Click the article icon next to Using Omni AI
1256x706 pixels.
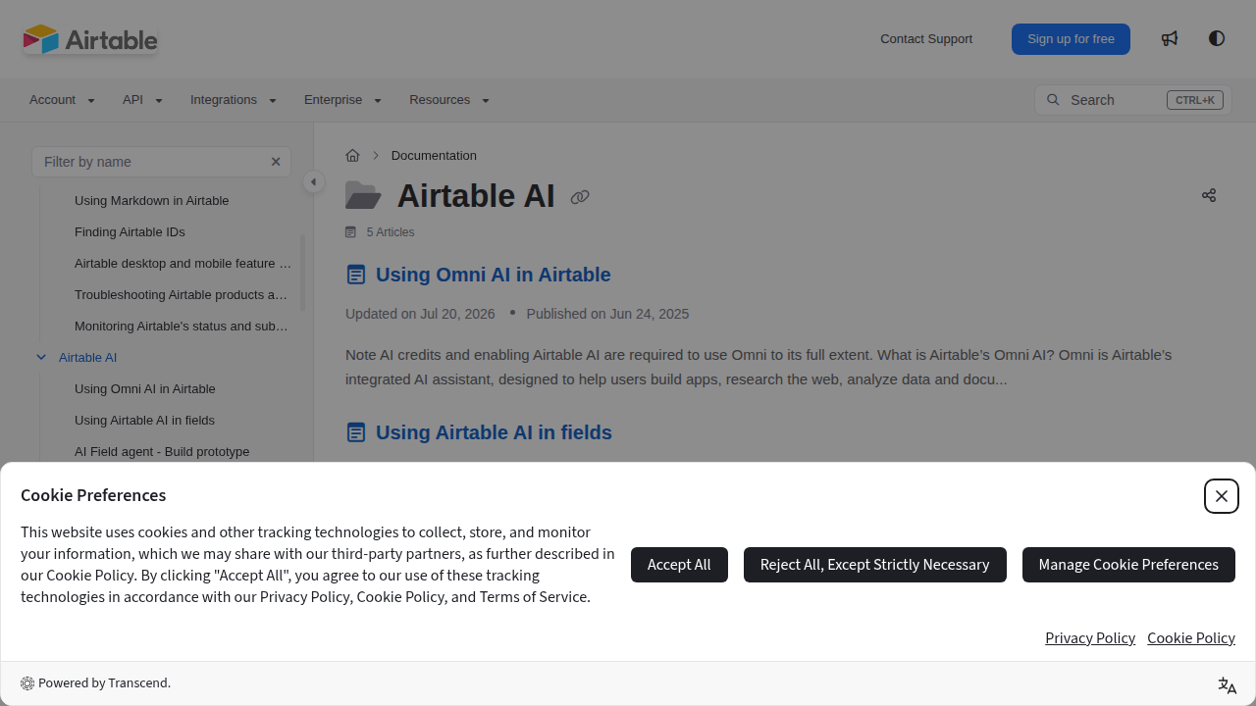356,275
